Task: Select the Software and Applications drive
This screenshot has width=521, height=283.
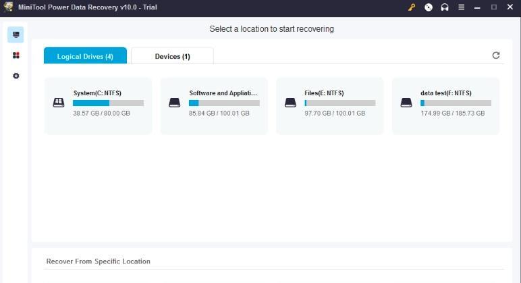Action: click(214, 105)
